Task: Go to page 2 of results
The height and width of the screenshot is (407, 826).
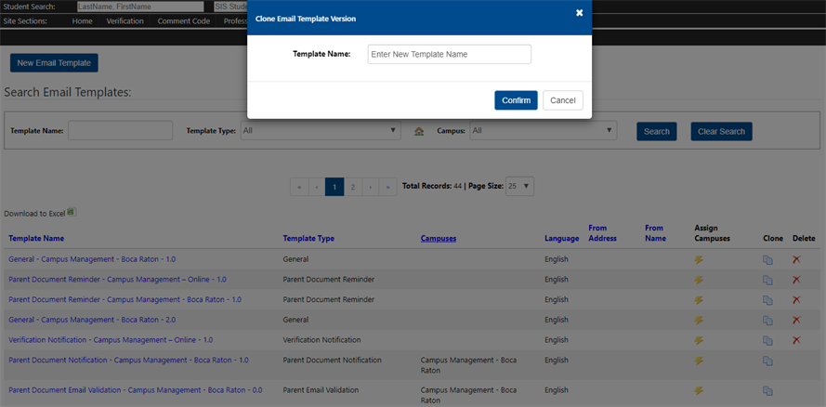Action: 353,187
